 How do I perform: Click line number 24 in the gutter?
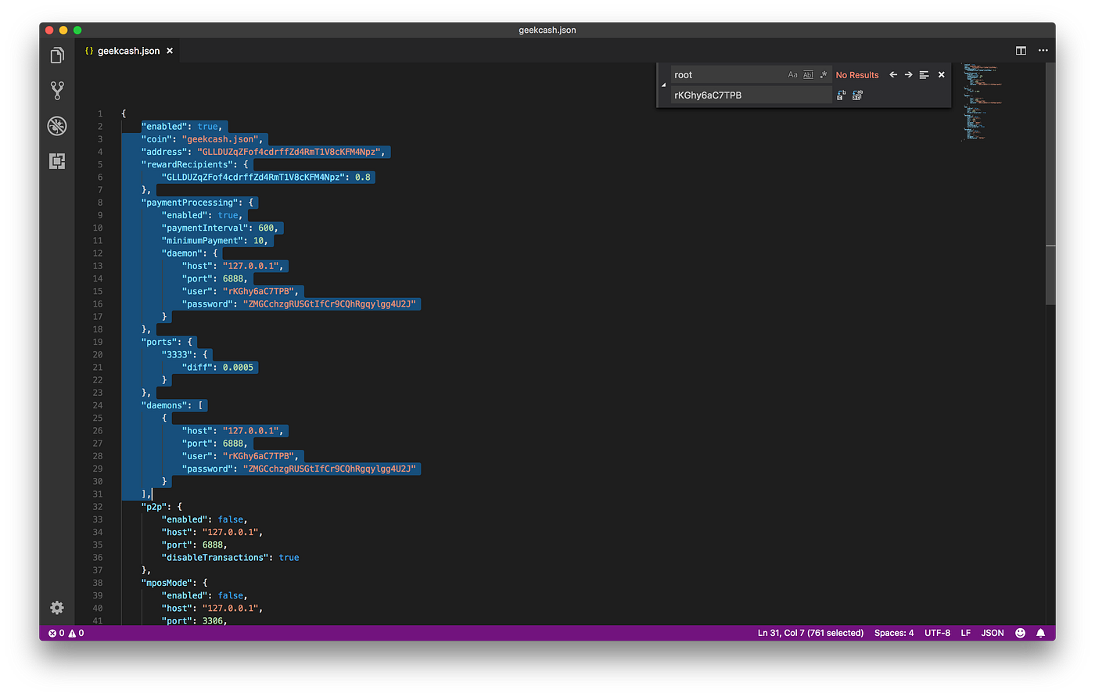click(98, 405)
